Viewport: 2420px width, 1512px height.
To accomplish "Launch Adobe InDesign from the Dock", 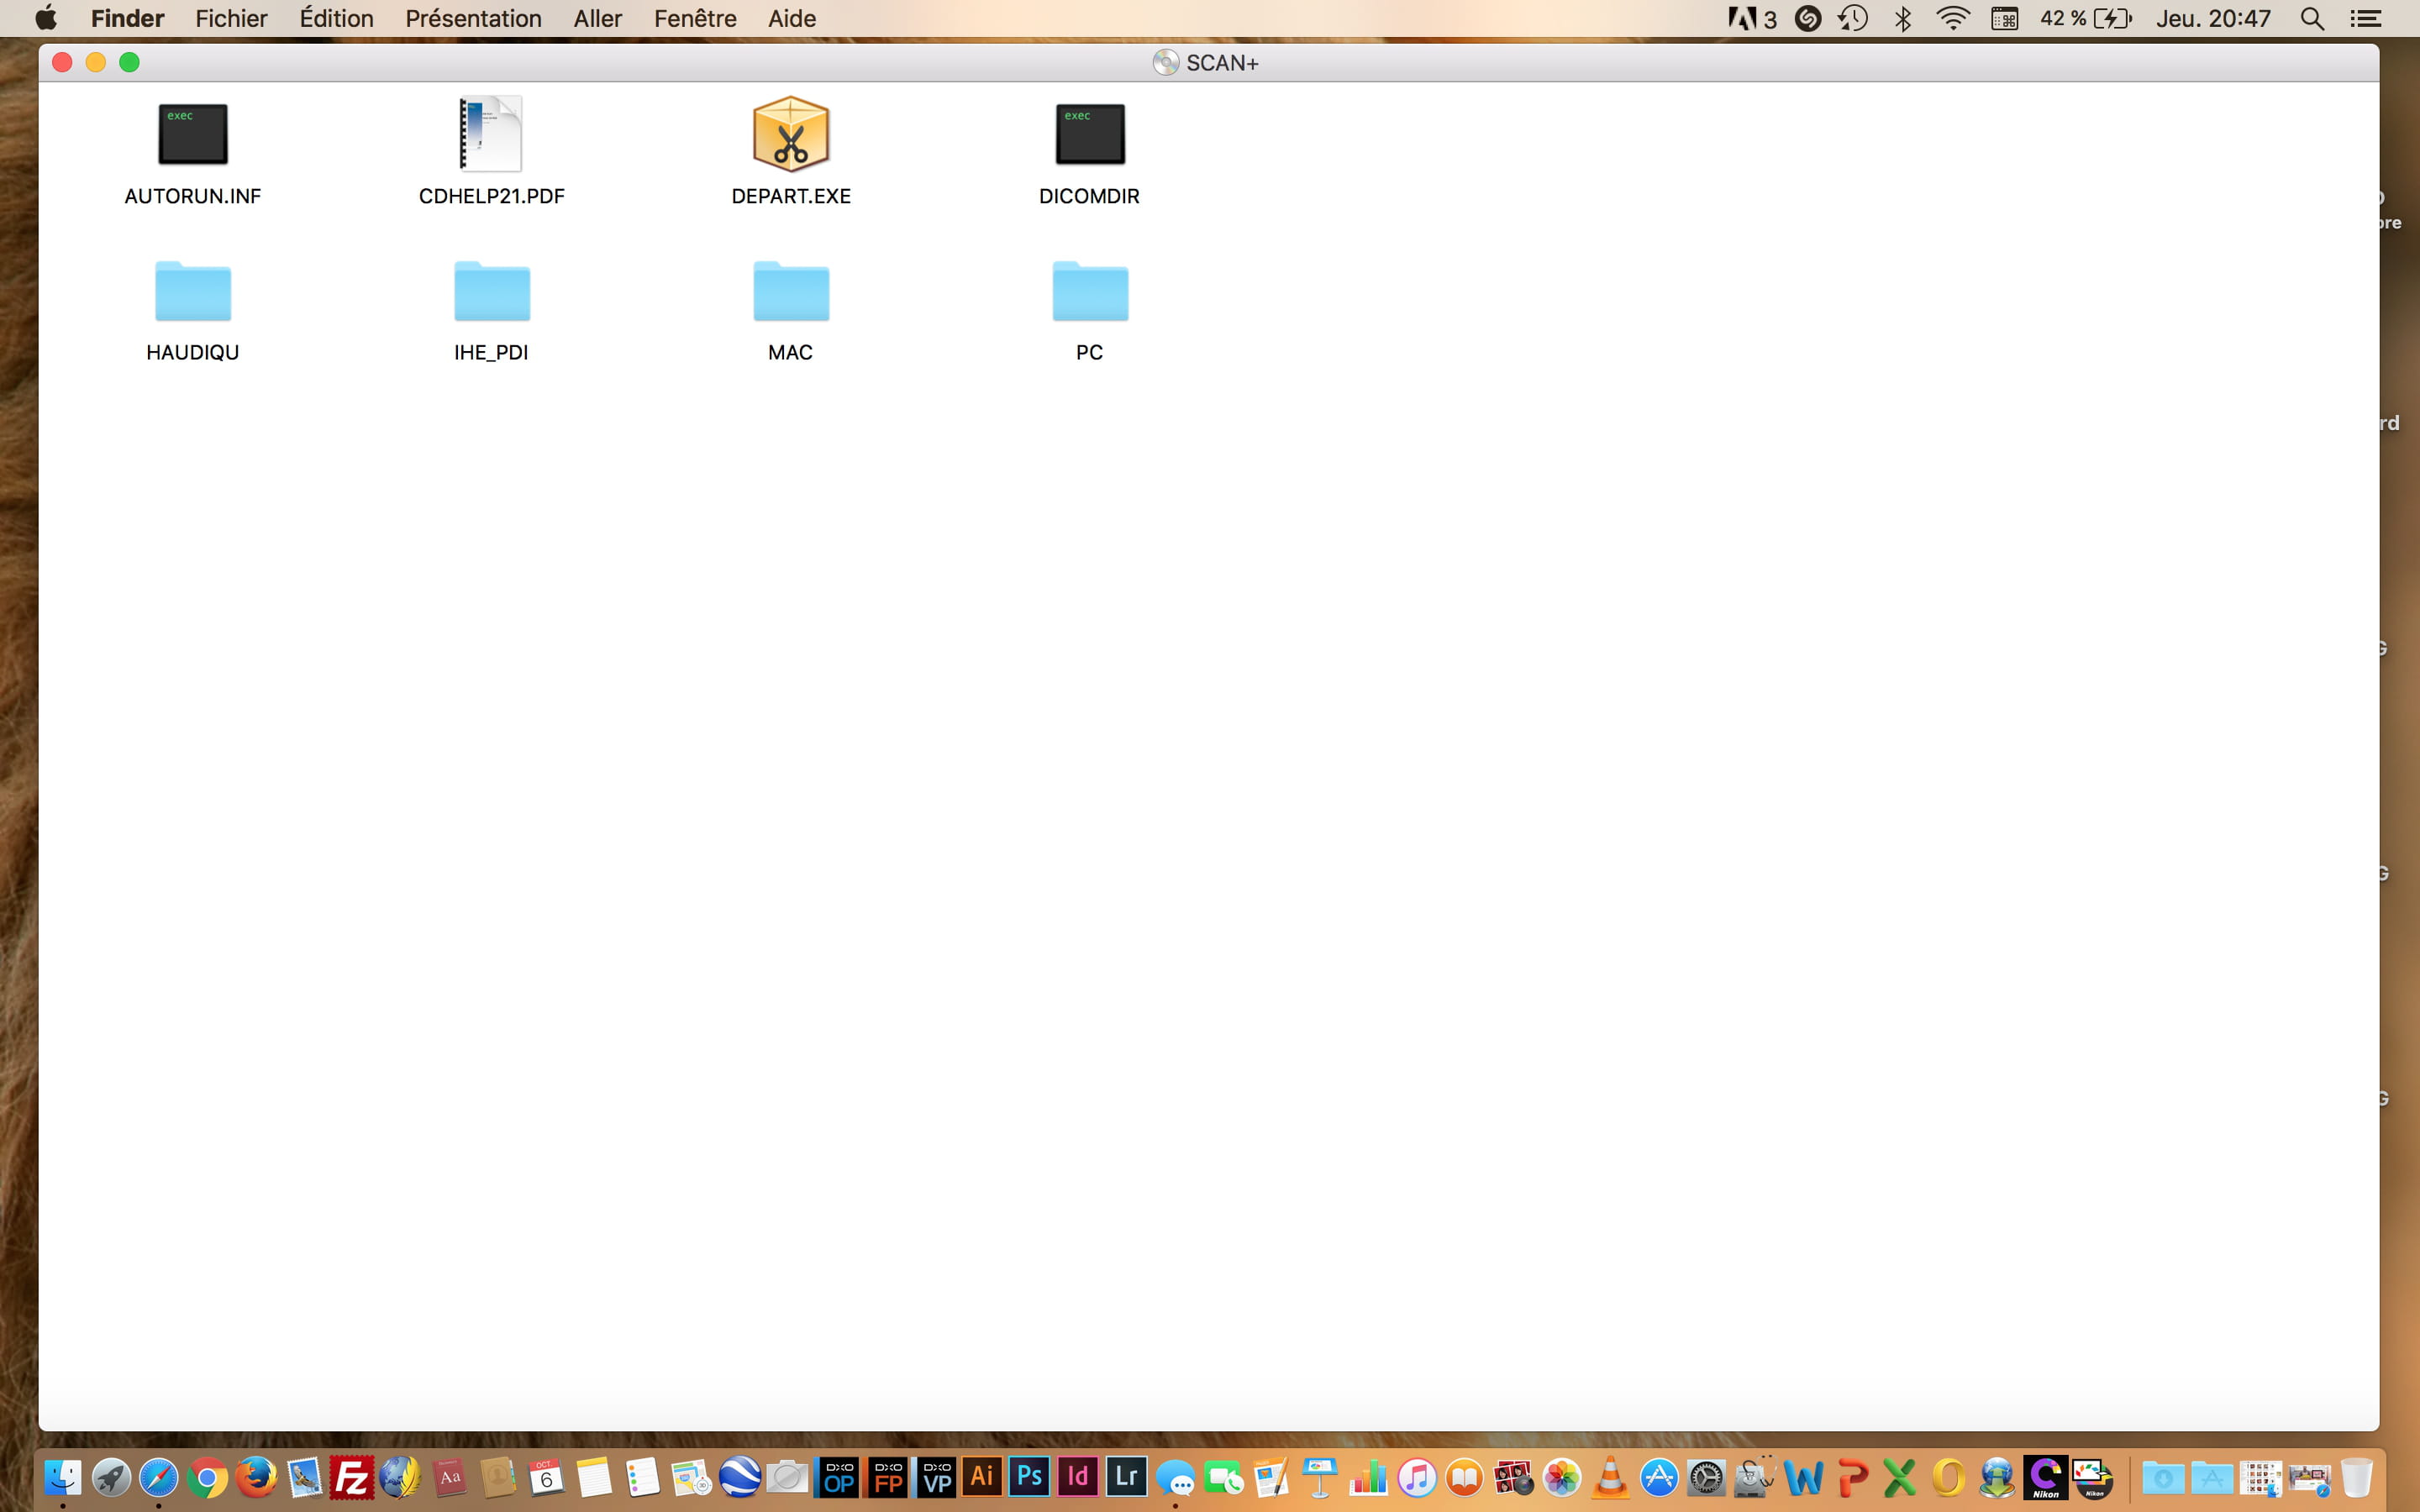I will (1078, 1477).
